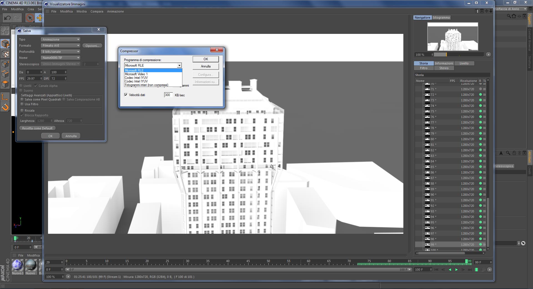Switch to the Istogramma tab
Image resolution: width=533 pixels, height=289 pixels.
point(441,17)
